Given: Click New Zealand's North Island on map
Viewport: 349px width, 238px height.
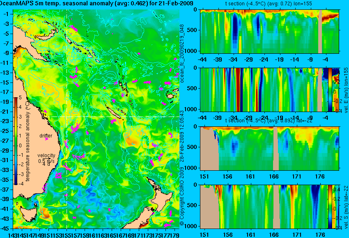Looking at the screenshot, I should point(163,199).
